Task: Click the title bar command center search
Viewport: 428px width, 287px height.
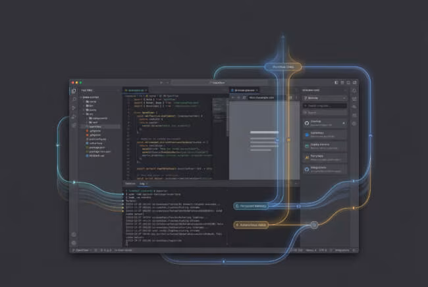Action: coord(219,82)
